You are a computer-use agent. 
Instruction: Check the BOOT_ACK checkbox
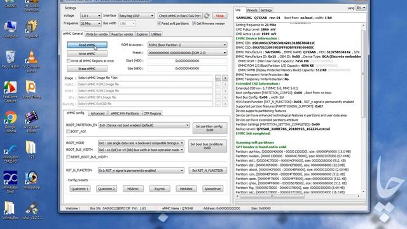coord(68,132)
